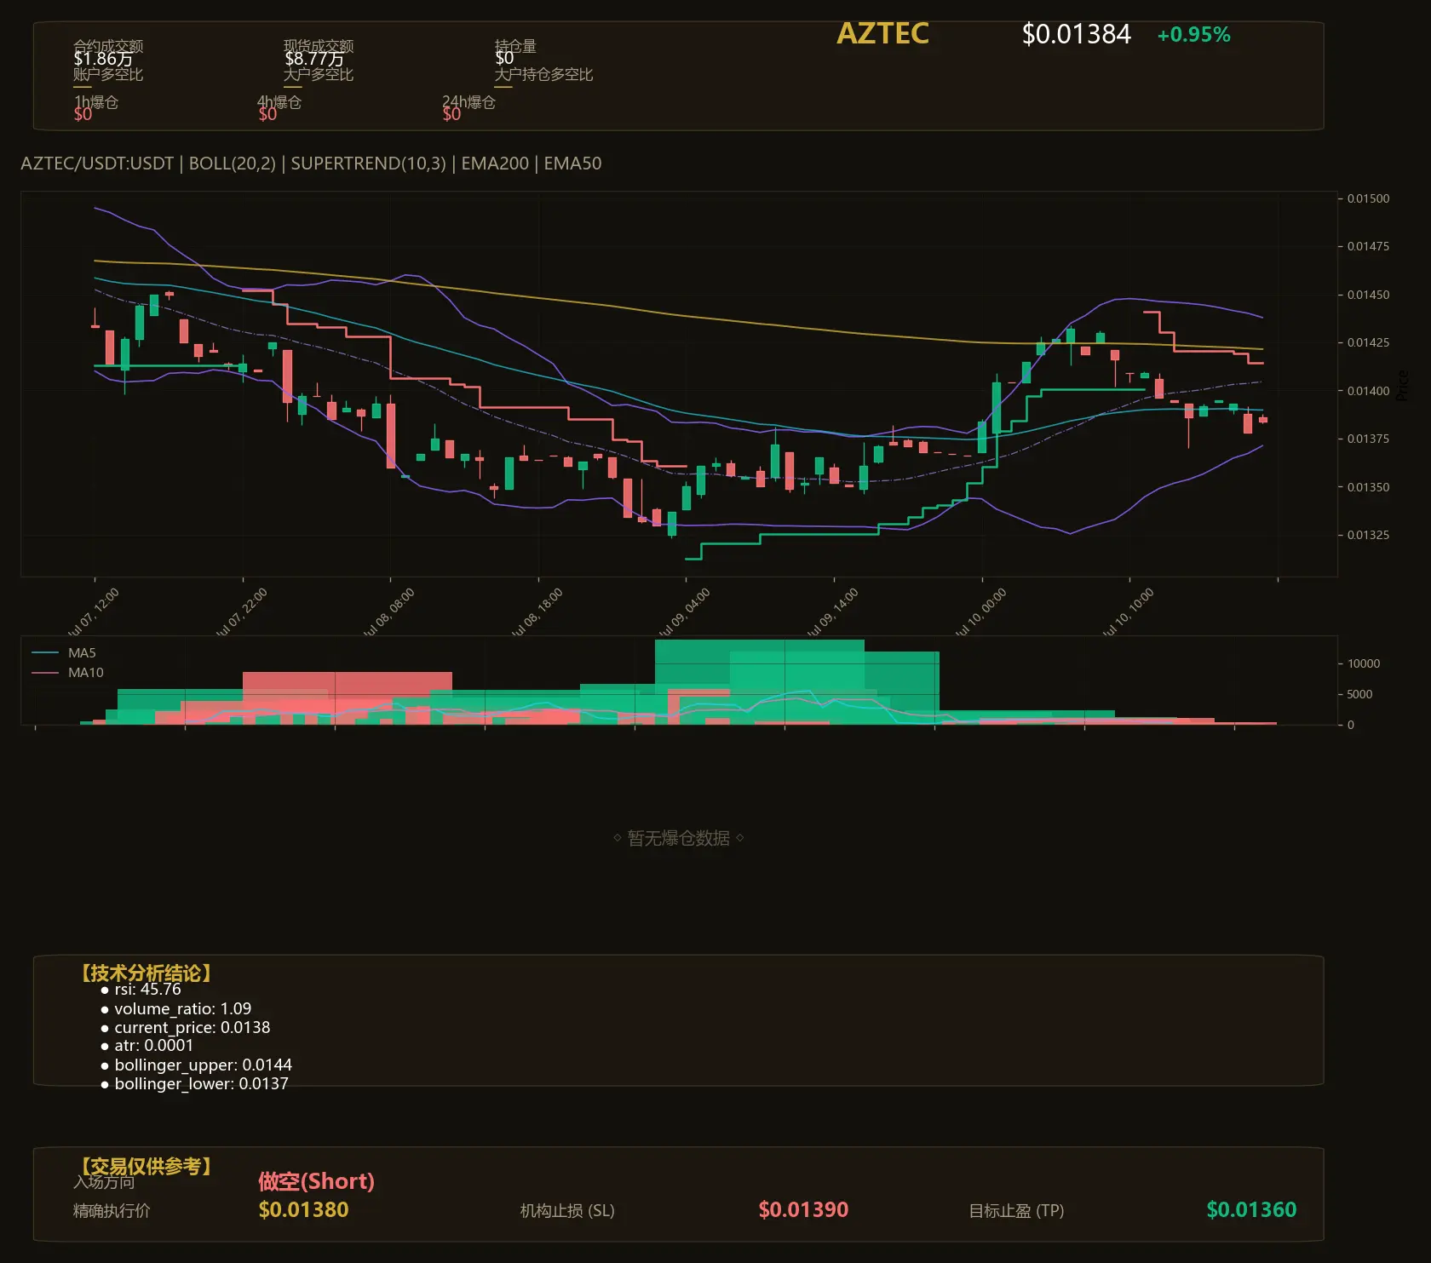Click the 持仓量 open interest label
The height and width of the screenshot is (1263, 1431).
(515, 45)
